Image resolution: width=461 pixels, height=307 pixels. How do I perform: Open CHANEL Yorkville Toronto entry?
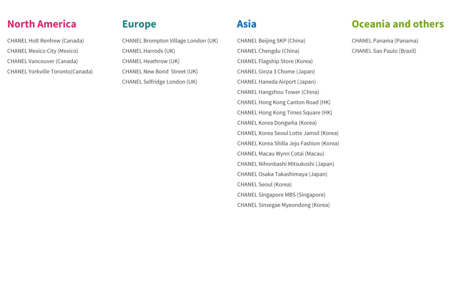(x=50, y=71)
